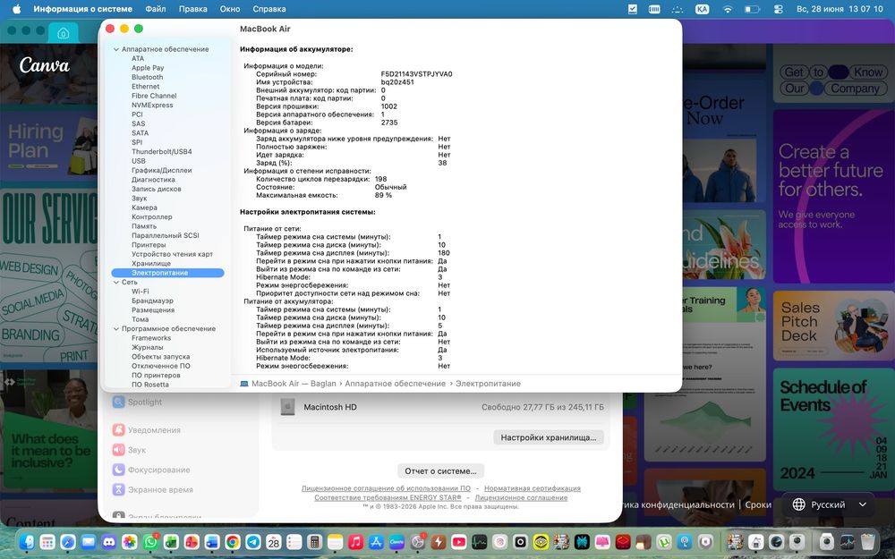895x559 pixels.
Task: Select Графика/Дисплеи in sidebar
Action: click(161, 170)
